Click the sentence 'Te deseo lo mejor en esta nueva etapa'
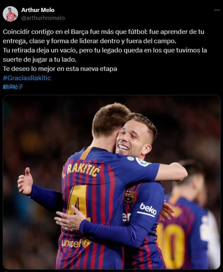Image resolution: width=223 pixels, height=272 pixels. [60, 69]
